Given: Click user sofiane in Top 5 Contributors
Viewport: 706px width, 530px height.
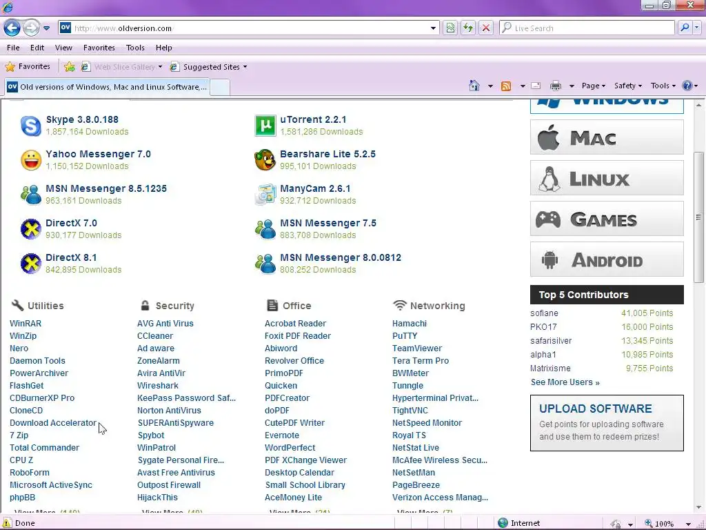Looking at the screenshot, I should pos(544,313).
